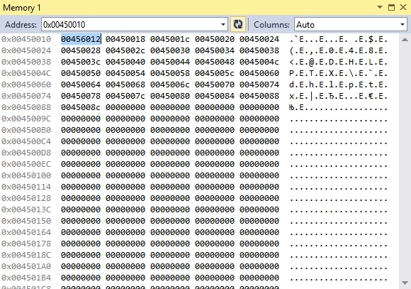Click scrollbar up arrow

coord(405,40)
